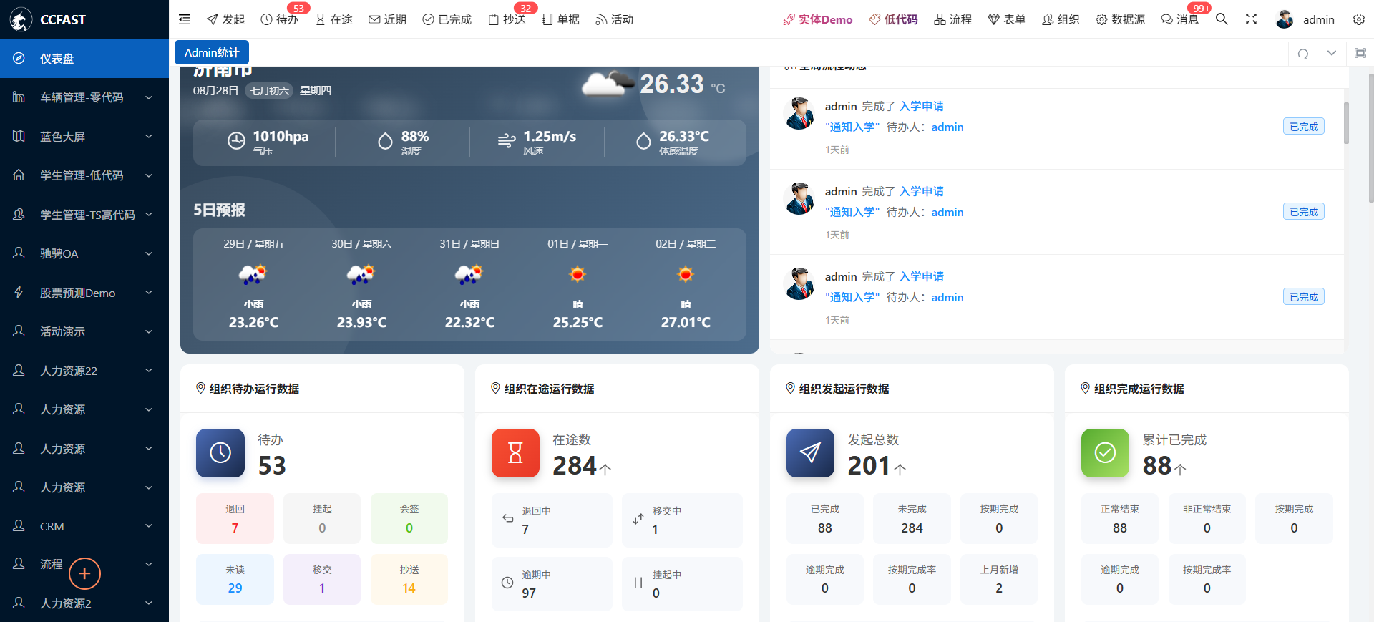Screen dimensions: 1374x622
Task: Open the search magnifier icon
Action: click(1222, 19)
